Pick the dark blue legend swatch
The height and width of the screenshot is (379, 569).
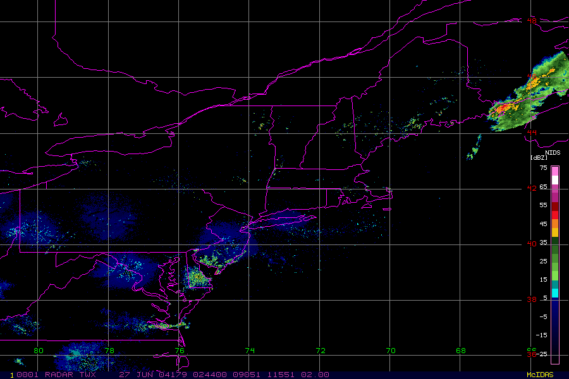click(555, 330)
